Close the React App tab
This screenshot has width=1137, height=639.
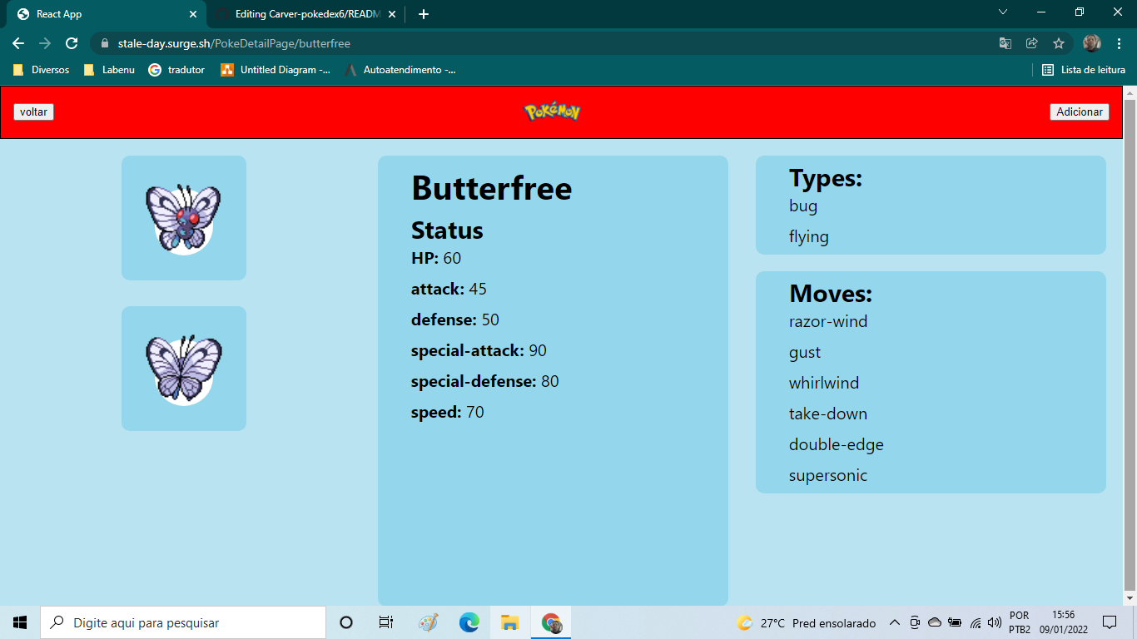tap(193, 14)
